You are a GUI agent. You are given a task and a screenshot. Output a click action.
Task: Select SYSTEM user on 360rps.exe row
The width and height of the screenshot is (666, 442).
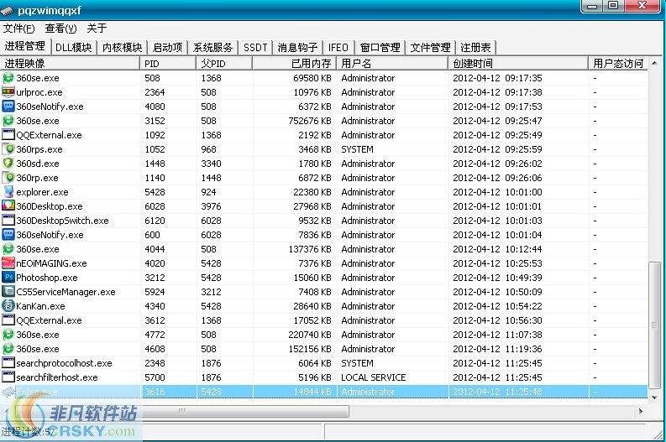357,149
